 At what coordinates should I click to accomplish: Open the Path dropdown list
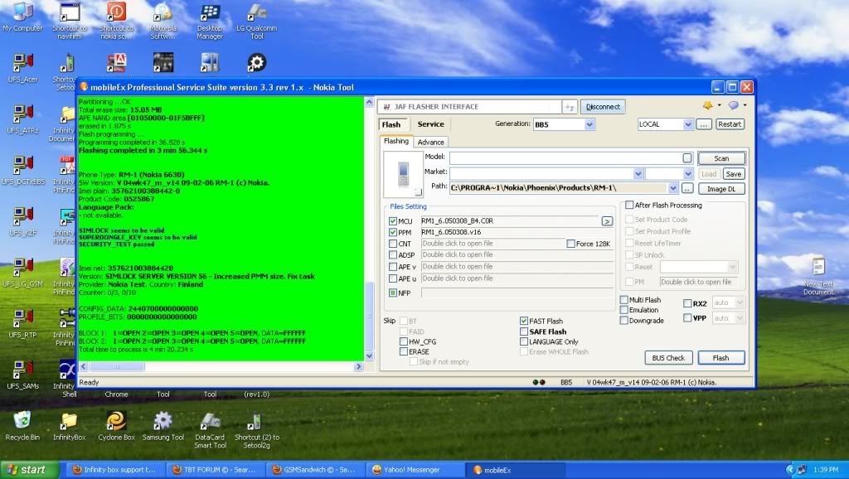pos(673,188)
